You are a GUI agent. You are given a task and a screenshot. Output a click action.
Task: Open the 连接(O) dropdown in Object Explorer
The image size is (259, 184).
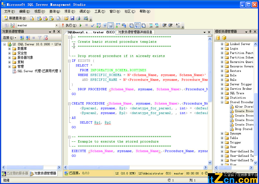tap(10, 38)
